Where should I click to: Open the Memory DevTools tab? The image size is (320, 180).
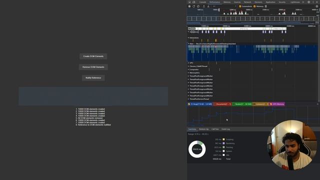pos(227,2)
